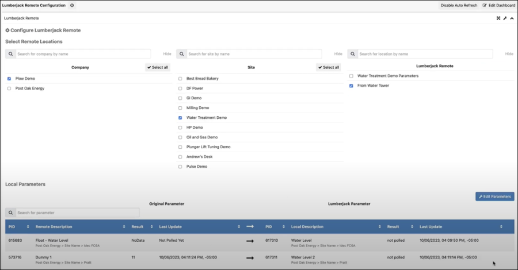The height and width of the screenshot is (270, 518).
Task: Click Select all above Site list
Action: [329, 67]
